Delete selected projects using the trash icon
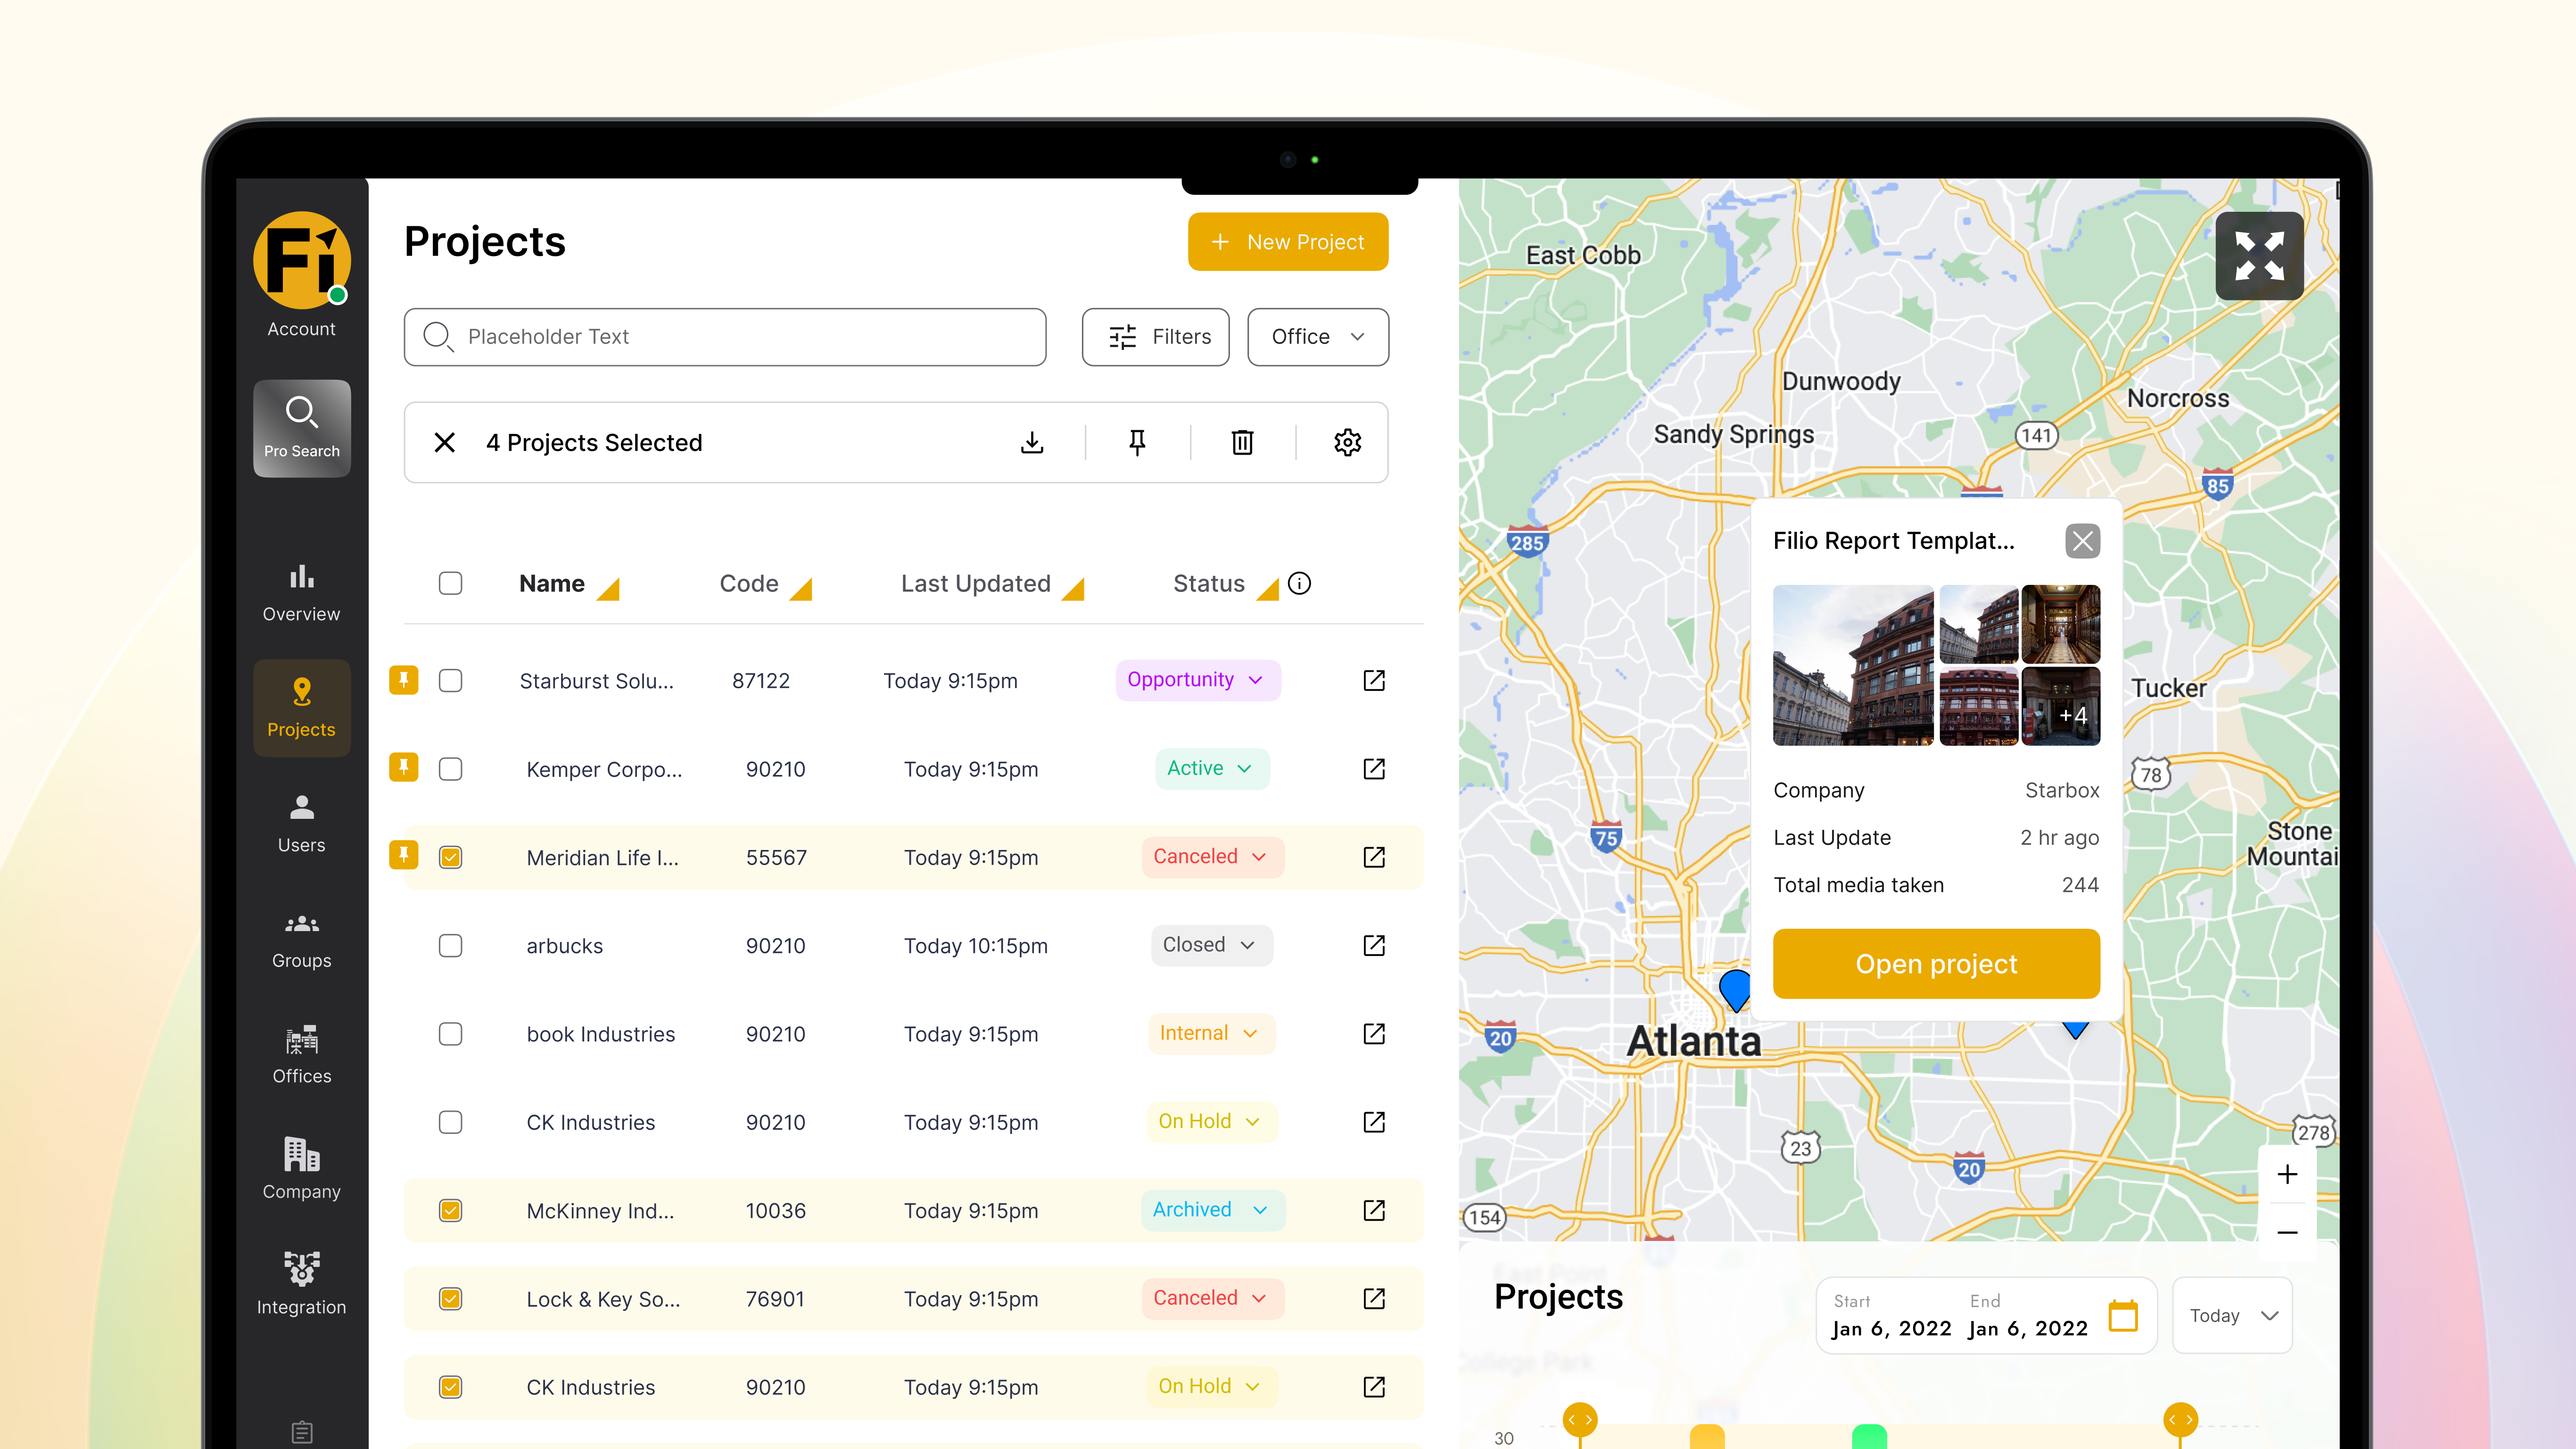 1242,442
